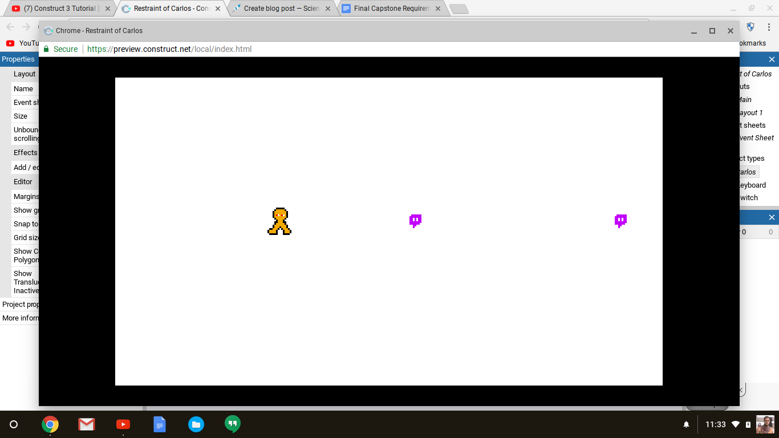Select Layout 1 in the project tree

tap(751, 113)
